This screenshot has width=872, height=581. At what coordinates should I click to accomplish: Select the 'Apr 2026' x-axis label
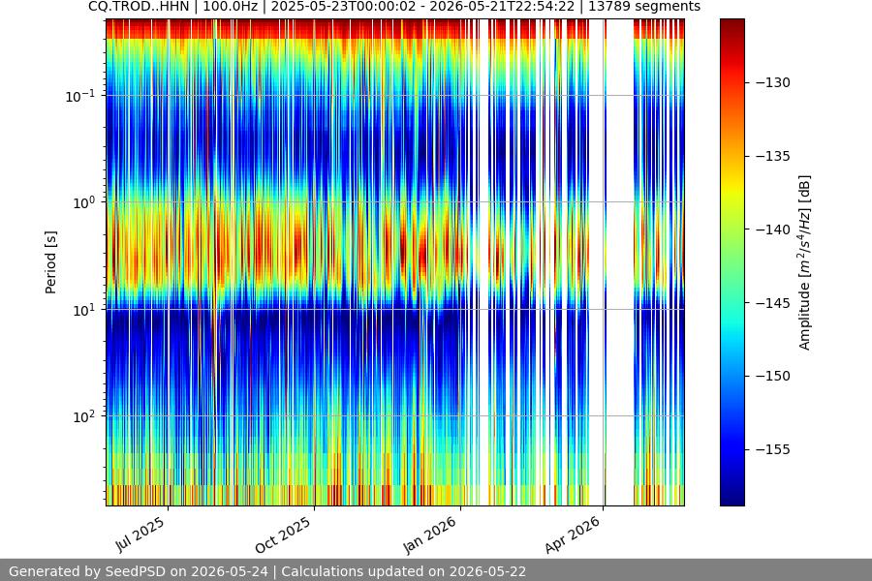[x=573, y=535]
